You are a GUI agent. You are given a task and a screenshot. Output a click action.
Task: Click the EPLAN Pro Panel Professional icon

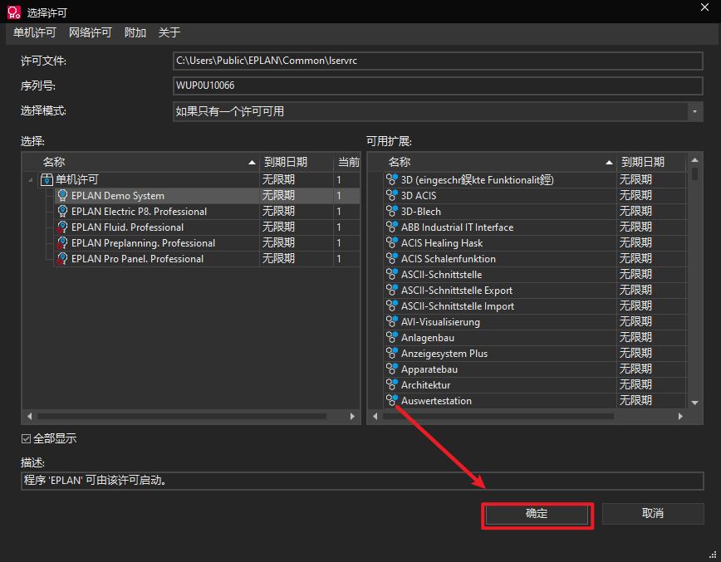[x=62, y=259]
